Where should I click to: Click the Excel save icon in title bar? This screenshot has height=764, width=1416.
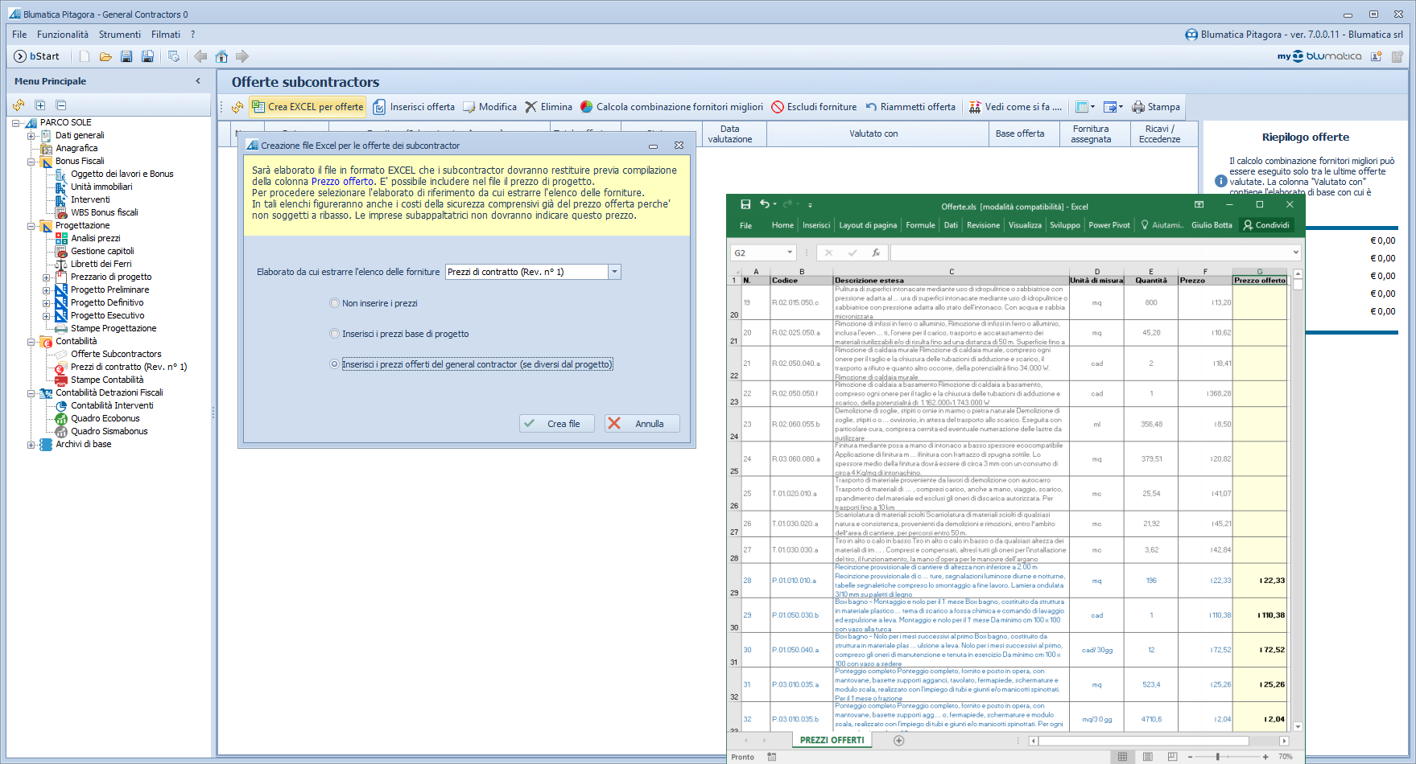pyautogui.click(x=745, y=205)
